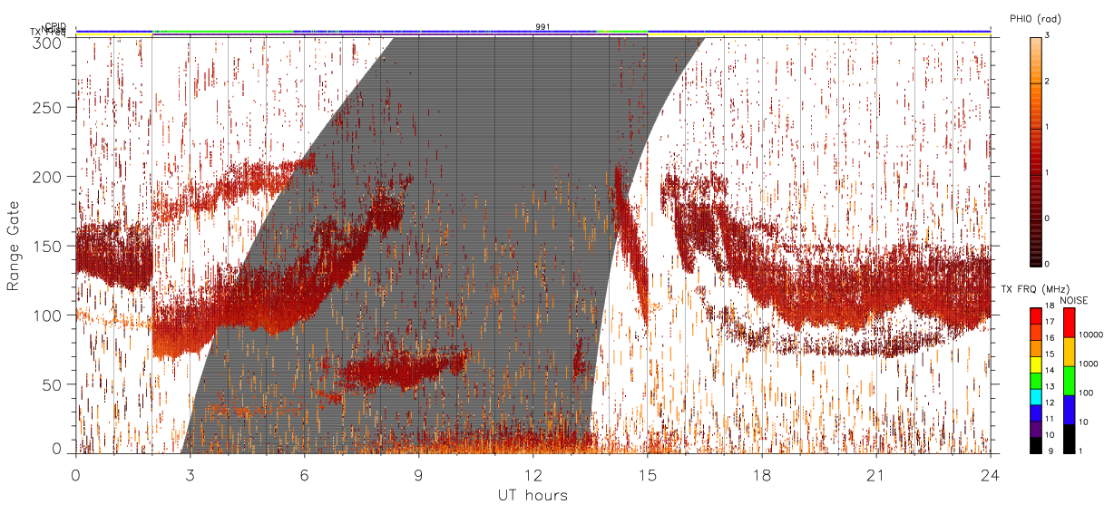1114x514 pixels.
Task: Click the TX FRQ legend value '17'
Action: point(1049,322)
